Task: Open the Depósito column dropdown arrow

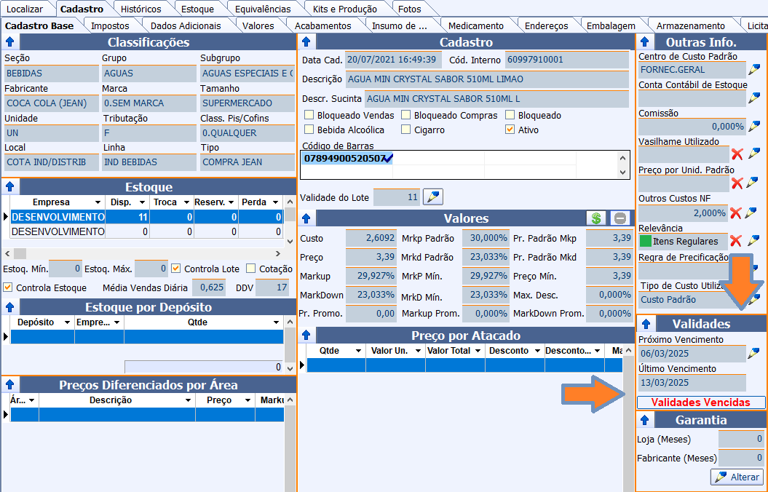Action: click(67, 322)
